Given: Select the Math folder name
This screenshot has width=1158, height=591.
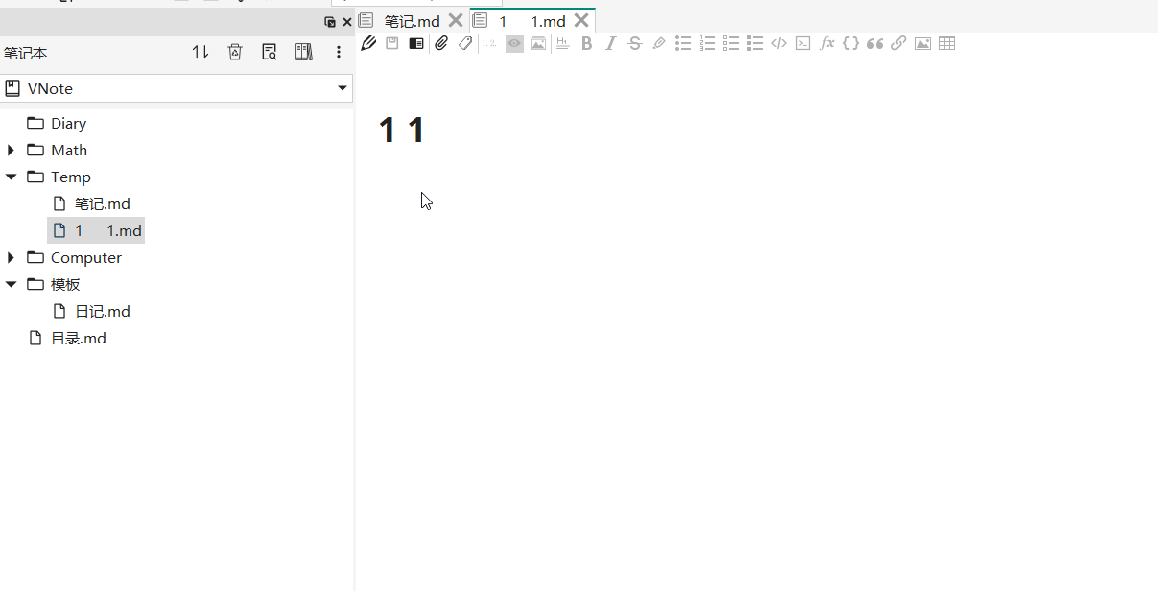Looking at the screenshot, I should pos(69,150).
